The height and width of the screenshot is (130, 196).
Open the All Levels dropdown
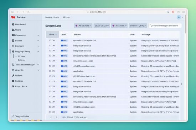click(x=119, y=26)
